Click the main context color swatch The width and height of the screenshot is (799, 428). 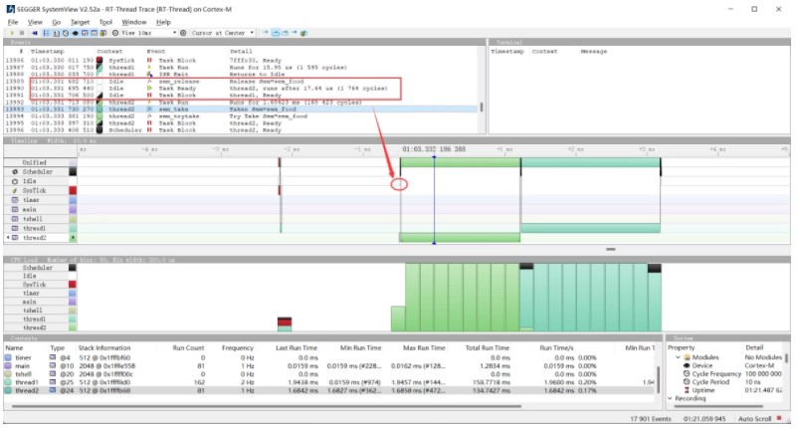tap(8, 366)
